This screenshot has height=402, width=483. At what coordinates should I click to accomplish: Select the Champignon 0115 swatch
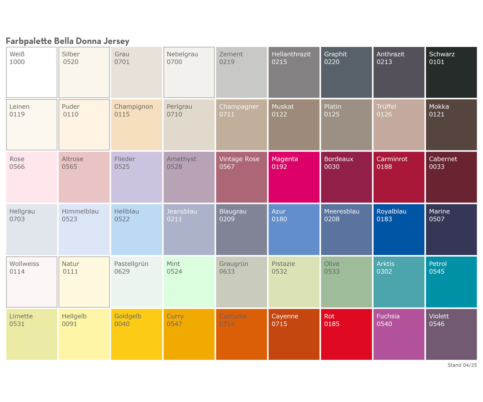pos(137,125)
